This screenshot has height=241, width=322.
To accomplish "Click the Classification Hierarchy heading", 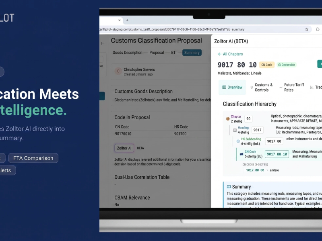I will pos(250,104).
